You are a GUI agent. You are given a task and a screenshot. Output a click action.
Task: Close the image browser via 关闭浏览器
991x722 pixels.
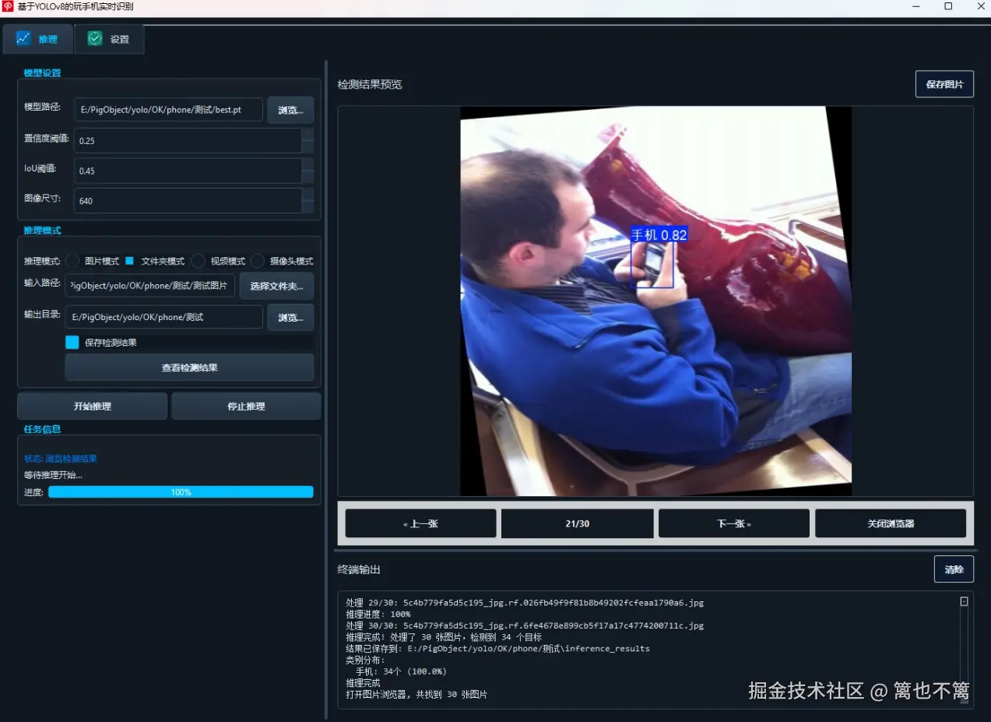[x=890, y=523]
